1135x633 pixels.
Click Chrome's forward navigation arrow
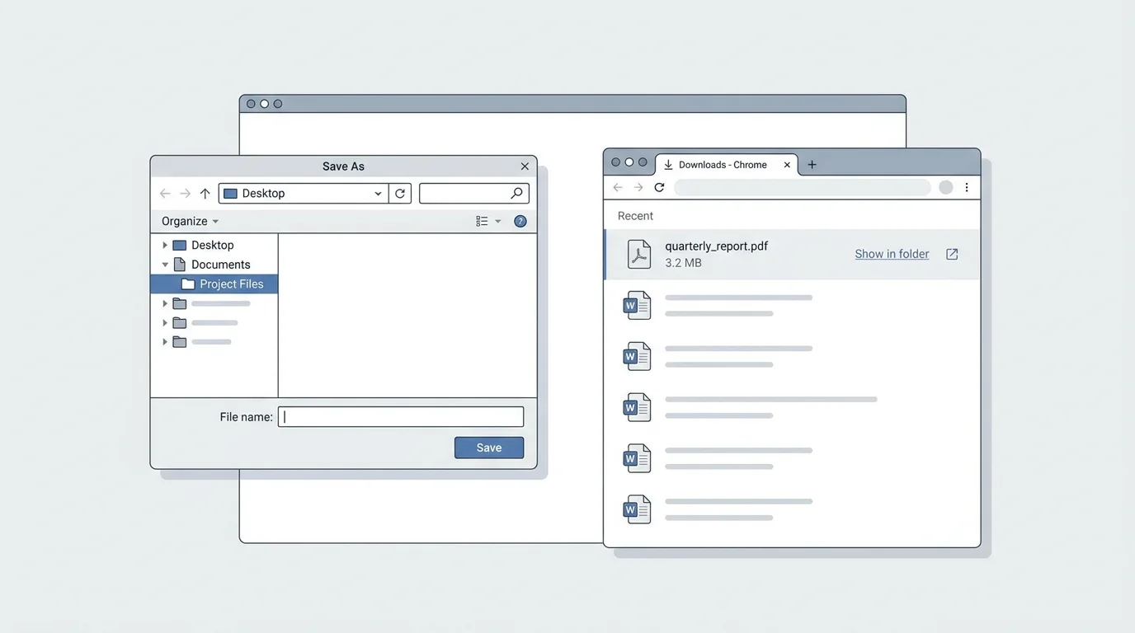[x=638, y=188]
